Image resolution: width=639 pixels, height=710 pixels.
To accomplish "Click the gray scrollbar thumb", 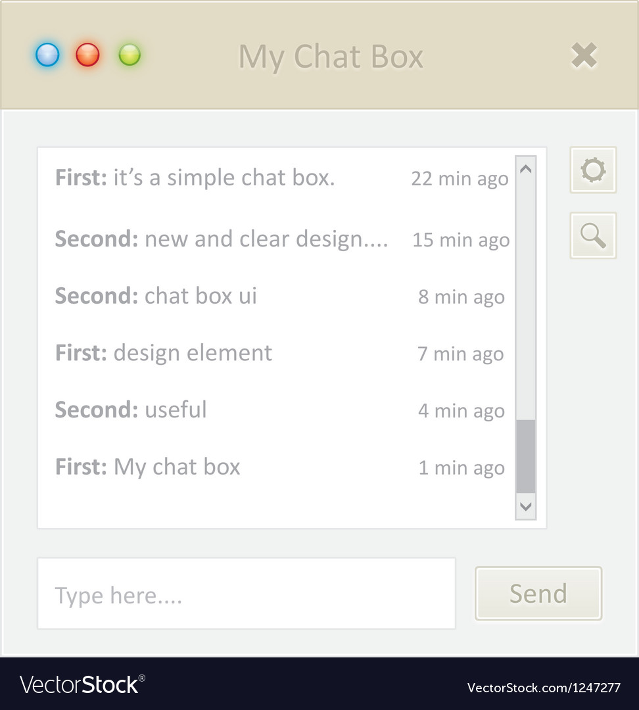I will (x=526, y=456).
